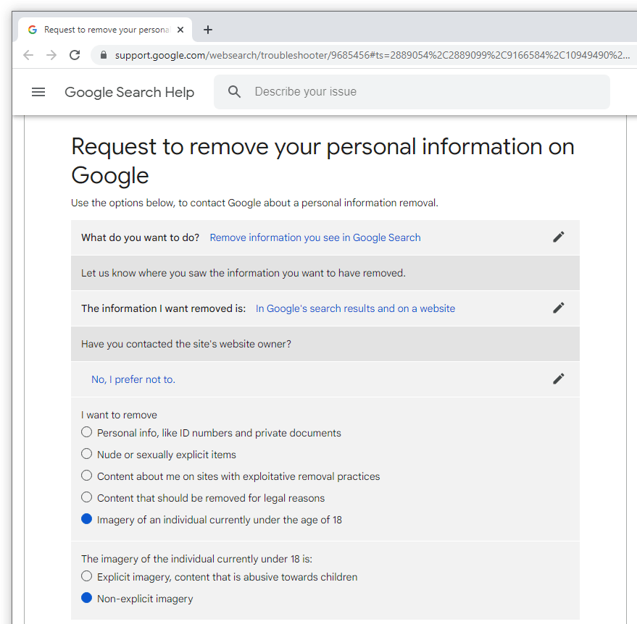Click 'The imagery of the individual currently under 18 is:' label
The height and width of the screenshot is (624, 637).
(196, 559)
